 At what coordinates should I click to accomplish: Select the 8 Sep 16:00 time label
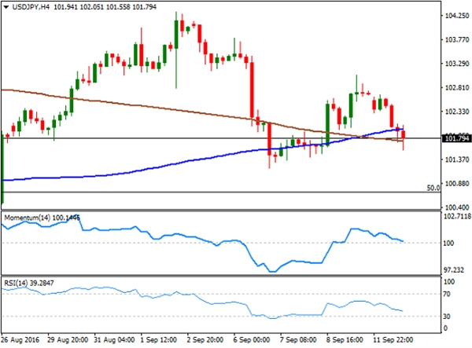pyautogui.click(x=345, y=340)
